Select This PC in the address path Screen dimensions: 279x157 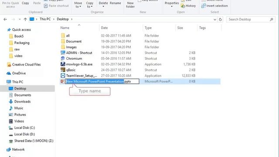pyautogui.click(x=45, y=19)
